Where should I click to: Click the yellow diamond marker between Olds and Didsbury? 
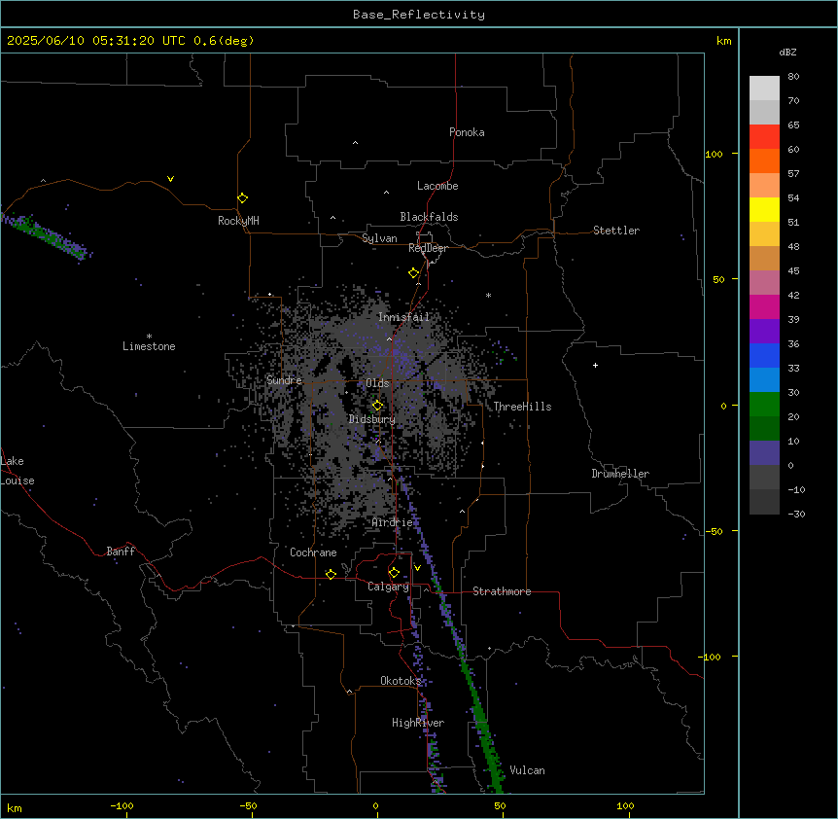[377, 406]
